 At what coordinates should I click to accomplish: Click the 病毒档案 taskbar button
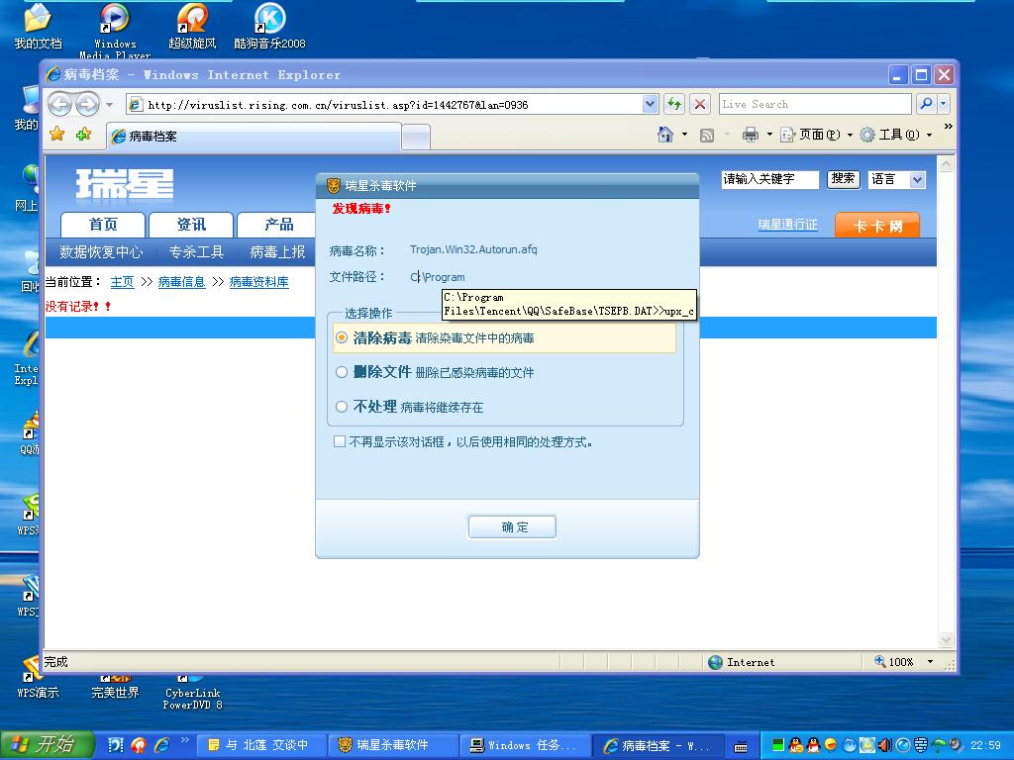658,745
